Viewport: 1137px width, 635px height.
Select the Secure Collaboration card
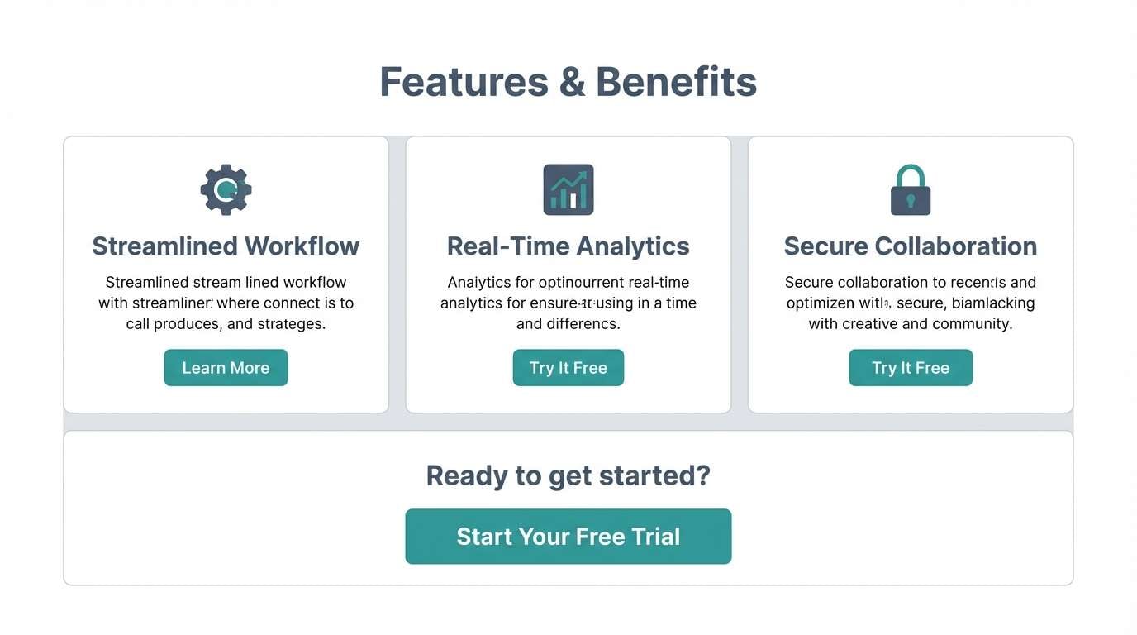click(x=910, y=397)
